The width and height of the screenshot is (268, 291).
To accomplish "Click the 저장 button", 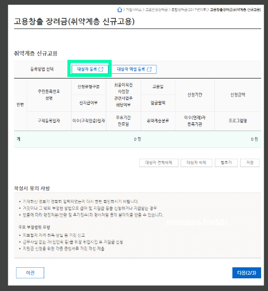I will (x=250, y=163).
